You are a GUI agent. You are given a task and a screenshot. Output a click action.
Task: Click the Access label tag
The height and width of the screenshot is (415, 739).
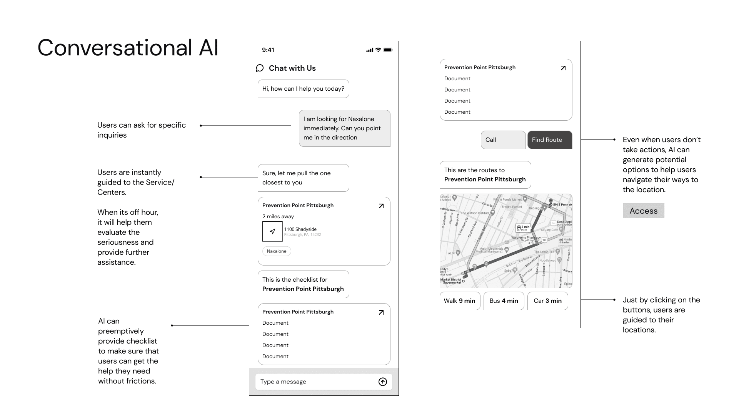coord(643,211)
